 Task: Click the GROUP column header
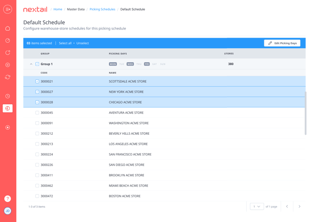click(45, 53)
